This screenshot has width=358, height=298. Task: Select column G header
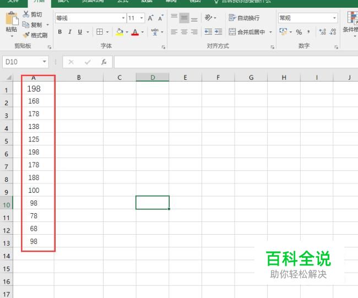coord(251,78)
